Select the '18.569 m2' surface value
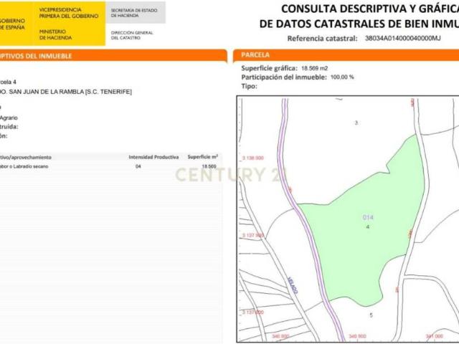The height and width of the screenshot is (344, 459). [314, 69]
